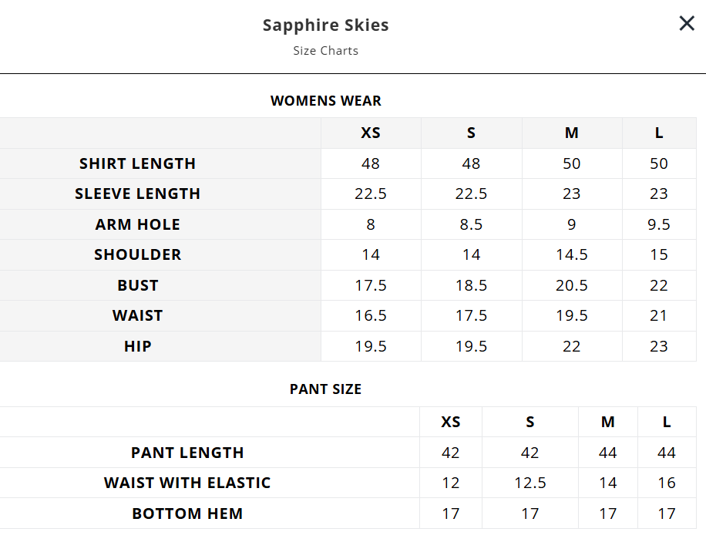The width and height of the screenshot is (706, 559).
Task: Select the ARM HOLE row label
Action: (x=138, y=224)
